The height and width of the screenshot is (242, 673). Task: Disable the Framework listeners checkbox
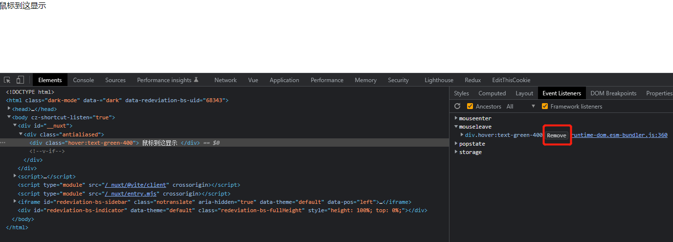tap(545, 106)
